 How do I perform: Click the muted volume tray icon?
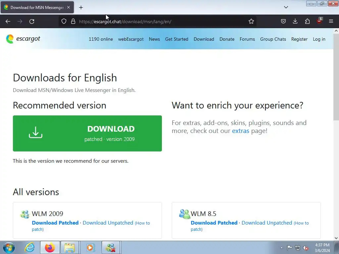click(306, 248)
